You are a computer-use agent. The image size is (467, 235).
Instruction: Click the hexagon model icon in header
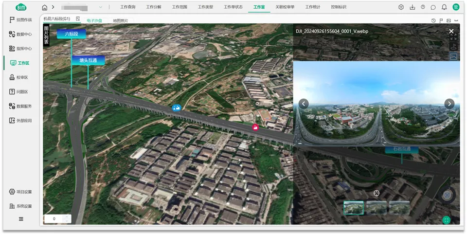point(401,7)
